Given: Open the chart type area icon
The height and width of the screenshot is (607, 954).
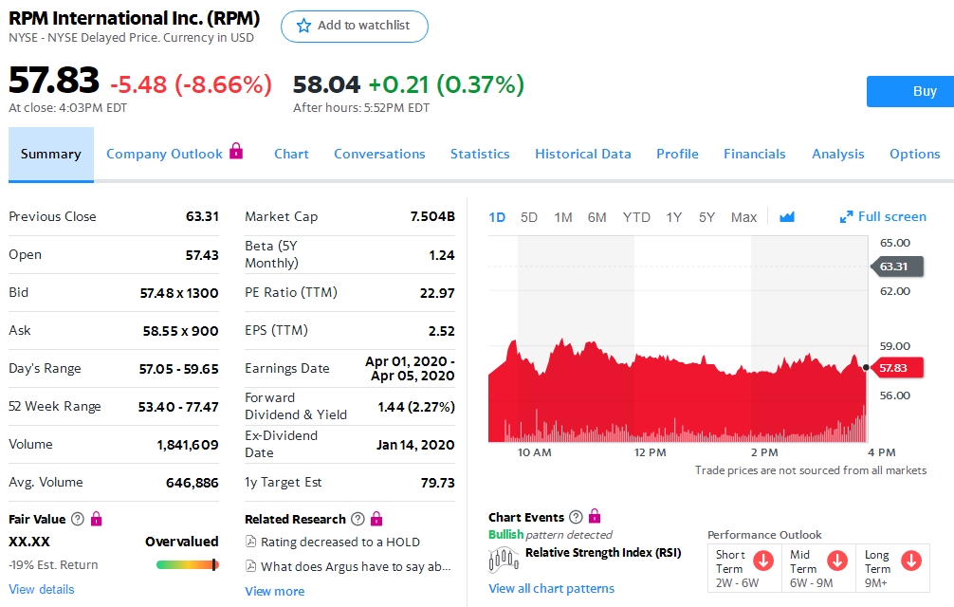Looking at the screenshot, I should tap(787, 216).
